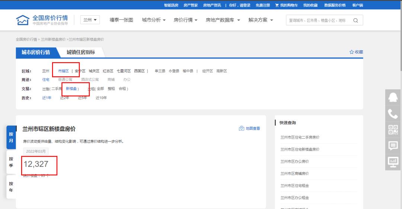Click the 收藏 star icon
The height and width of the screenshot is (209, 402).
tap(352, 52)
